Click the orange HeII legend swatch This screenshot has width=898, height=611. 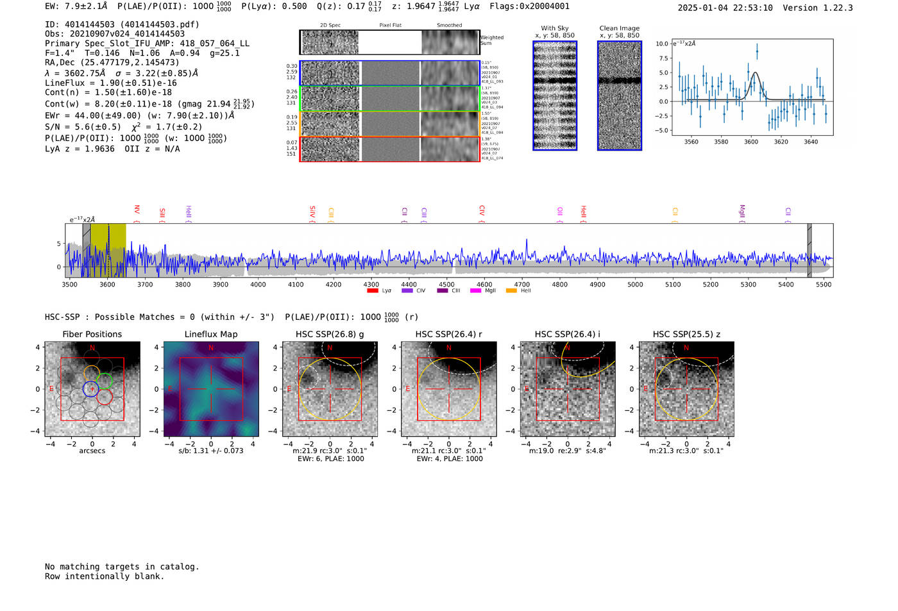511,291
